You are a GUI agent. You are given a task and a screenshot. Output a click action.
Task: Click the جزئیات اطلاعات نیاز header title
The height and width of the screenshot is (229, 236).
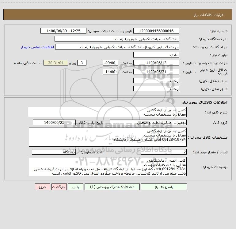[209, 15]
